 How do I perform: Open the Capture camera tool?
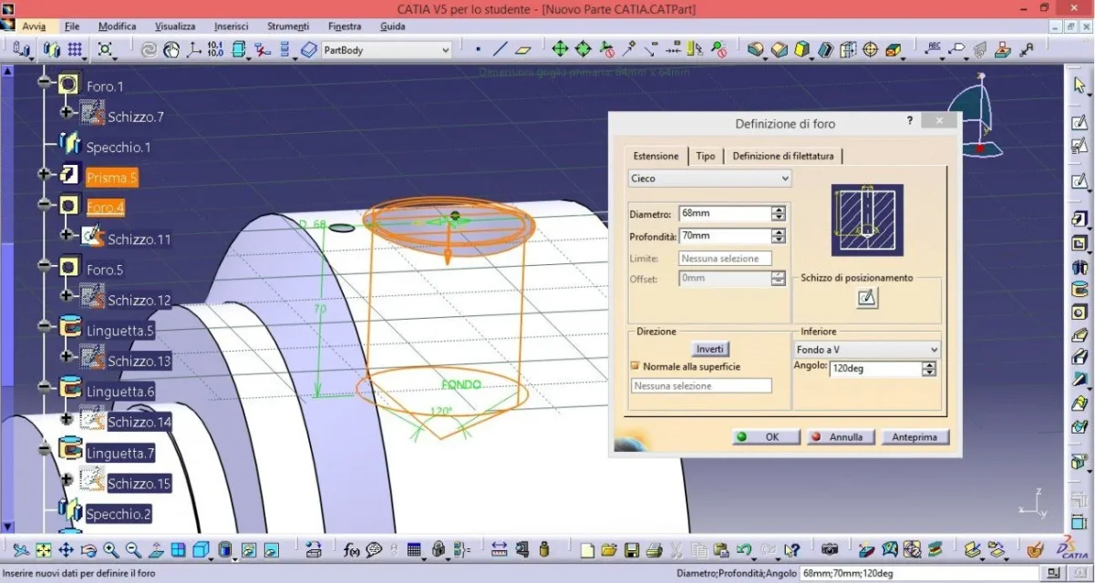click(x=830, y=550)
